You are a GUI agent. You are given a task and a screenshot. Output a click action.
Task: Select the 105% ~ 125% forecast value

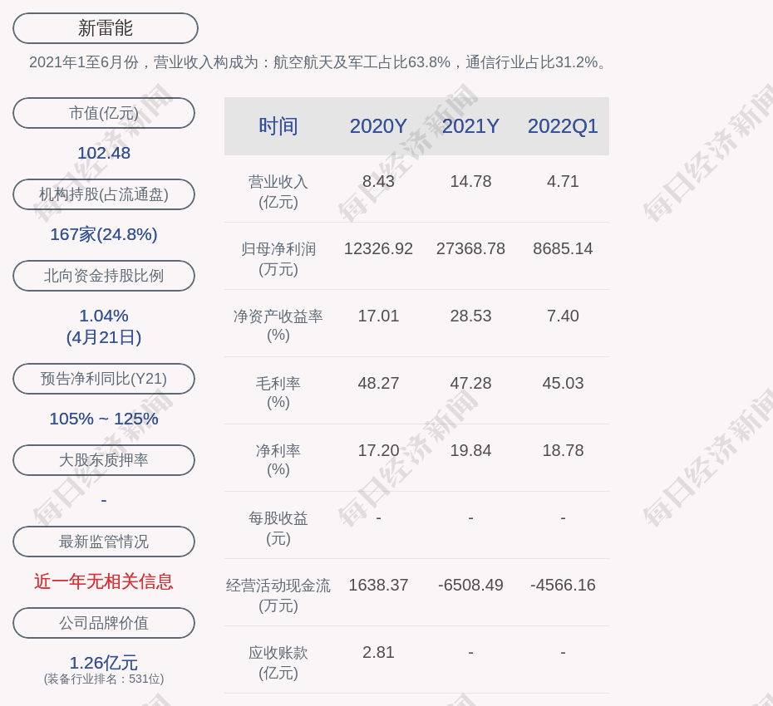(x=104, y=419)
